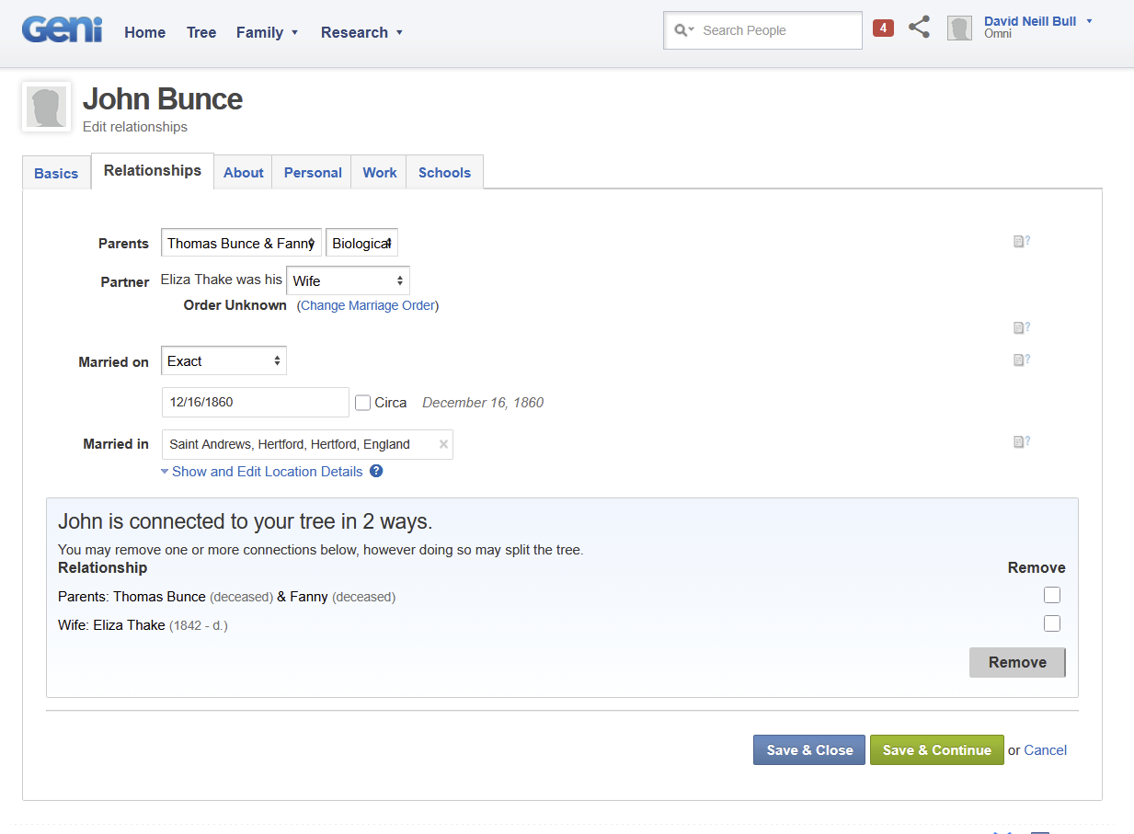Click John Bunce's profile silhouette photo
Image resolution: width=1134 pixels, height=834 pixels.
(x=46, y=107)
